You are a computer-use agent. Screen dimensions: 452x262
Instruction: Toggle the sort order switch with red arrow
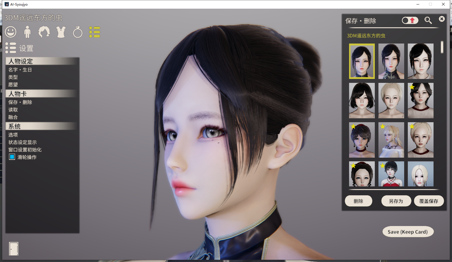click(x=410, y=20)
